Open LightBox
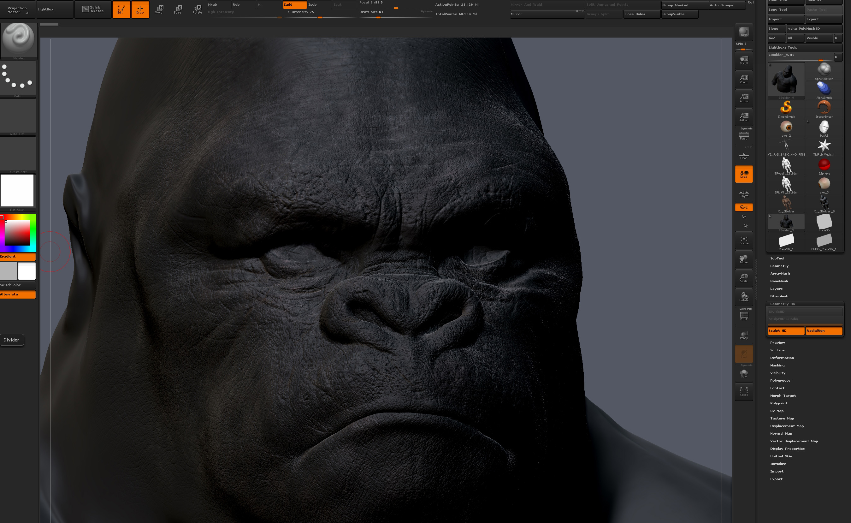 click(55, 9)
